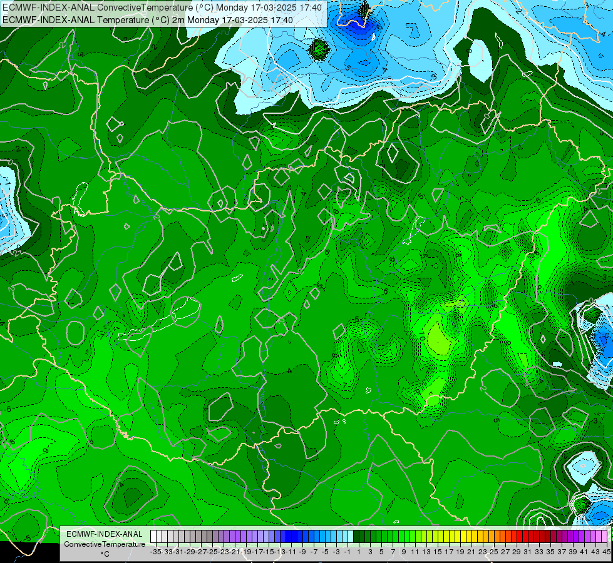Click the Temperature (°C) 2m title line
The height and width of the screenshot is (563, 613).
click(x=147, y=20)
